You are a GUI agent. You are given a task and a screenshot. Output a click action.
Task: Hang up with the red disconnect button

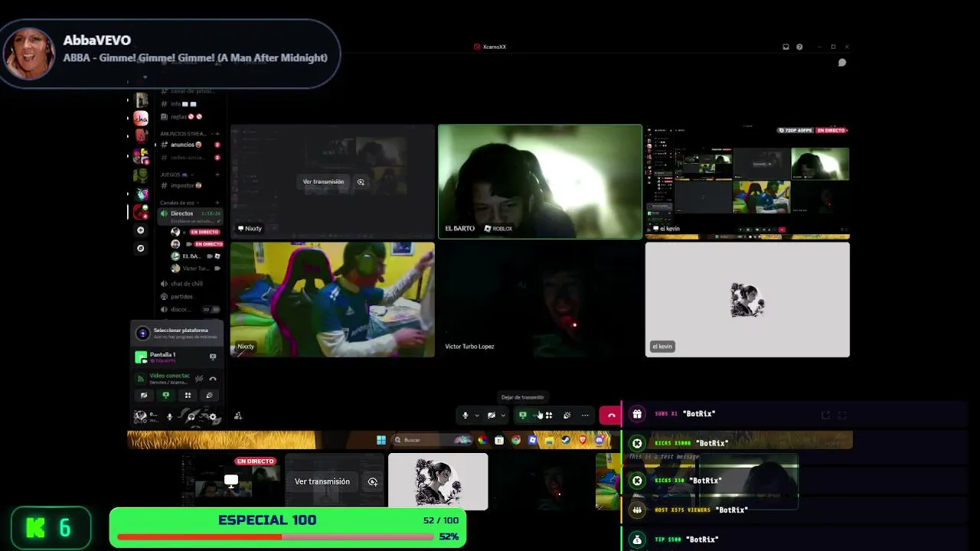[611, 416]
